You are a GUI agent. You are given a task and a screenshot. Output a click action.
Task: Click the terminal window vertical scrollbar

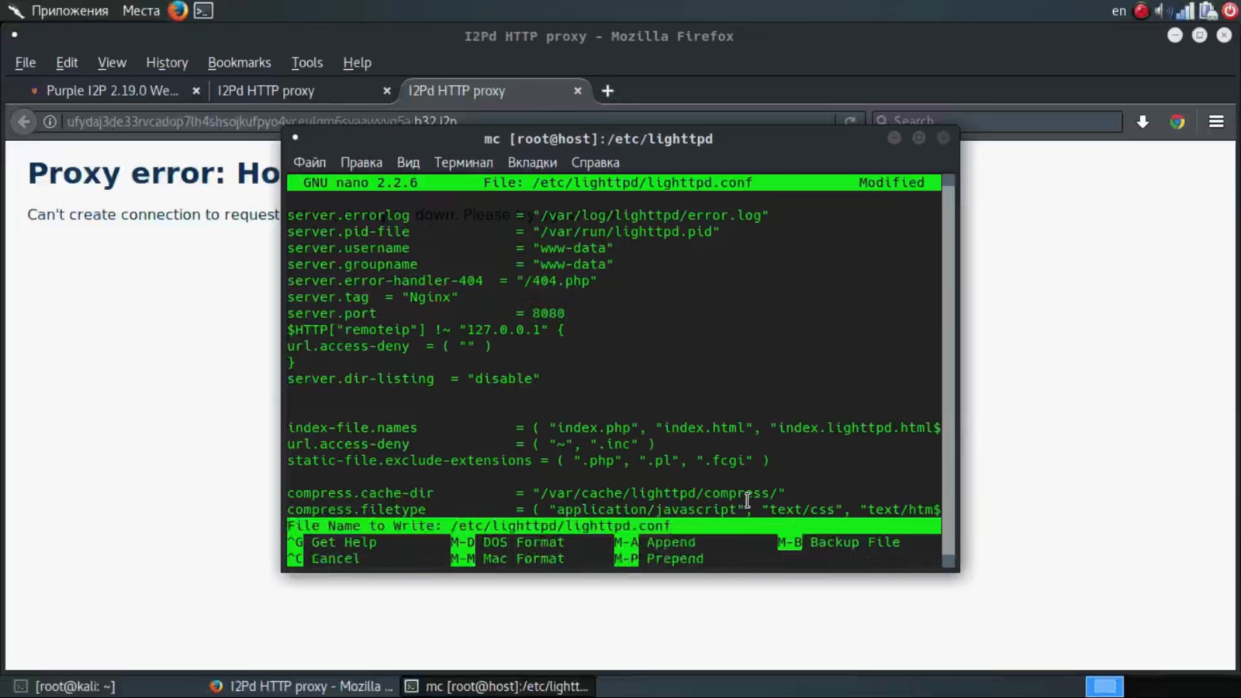point(948,371)
